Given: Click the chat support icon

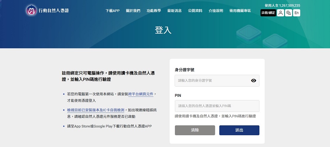Looking at the screenshot, I should [x=288, y=13].
